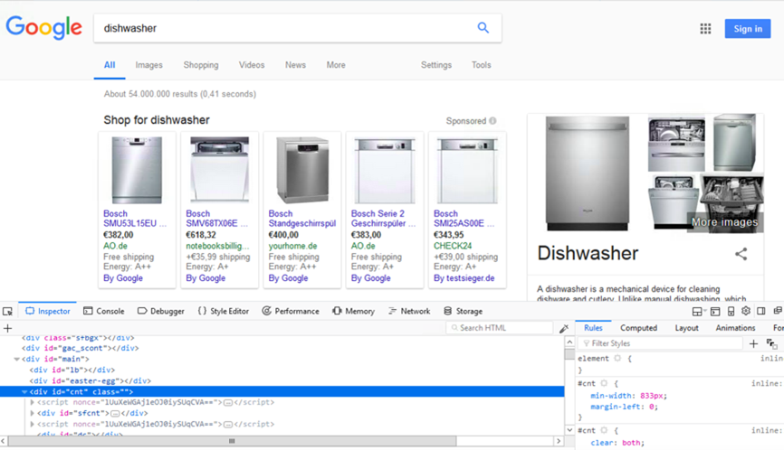Click the devtools frame selector icon
The height and width of the screenshot is (450, 784).
coord(696,312)
